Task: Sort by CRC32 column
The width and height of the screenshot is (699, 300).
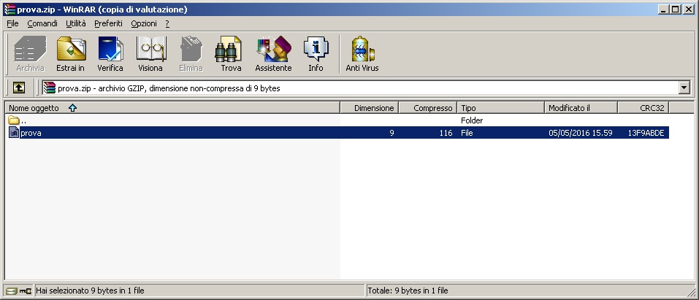Action: 643,108
